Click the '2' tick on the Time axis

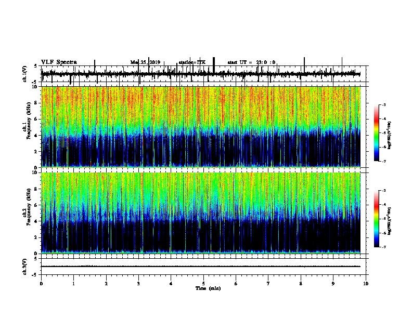coord(106,284)
